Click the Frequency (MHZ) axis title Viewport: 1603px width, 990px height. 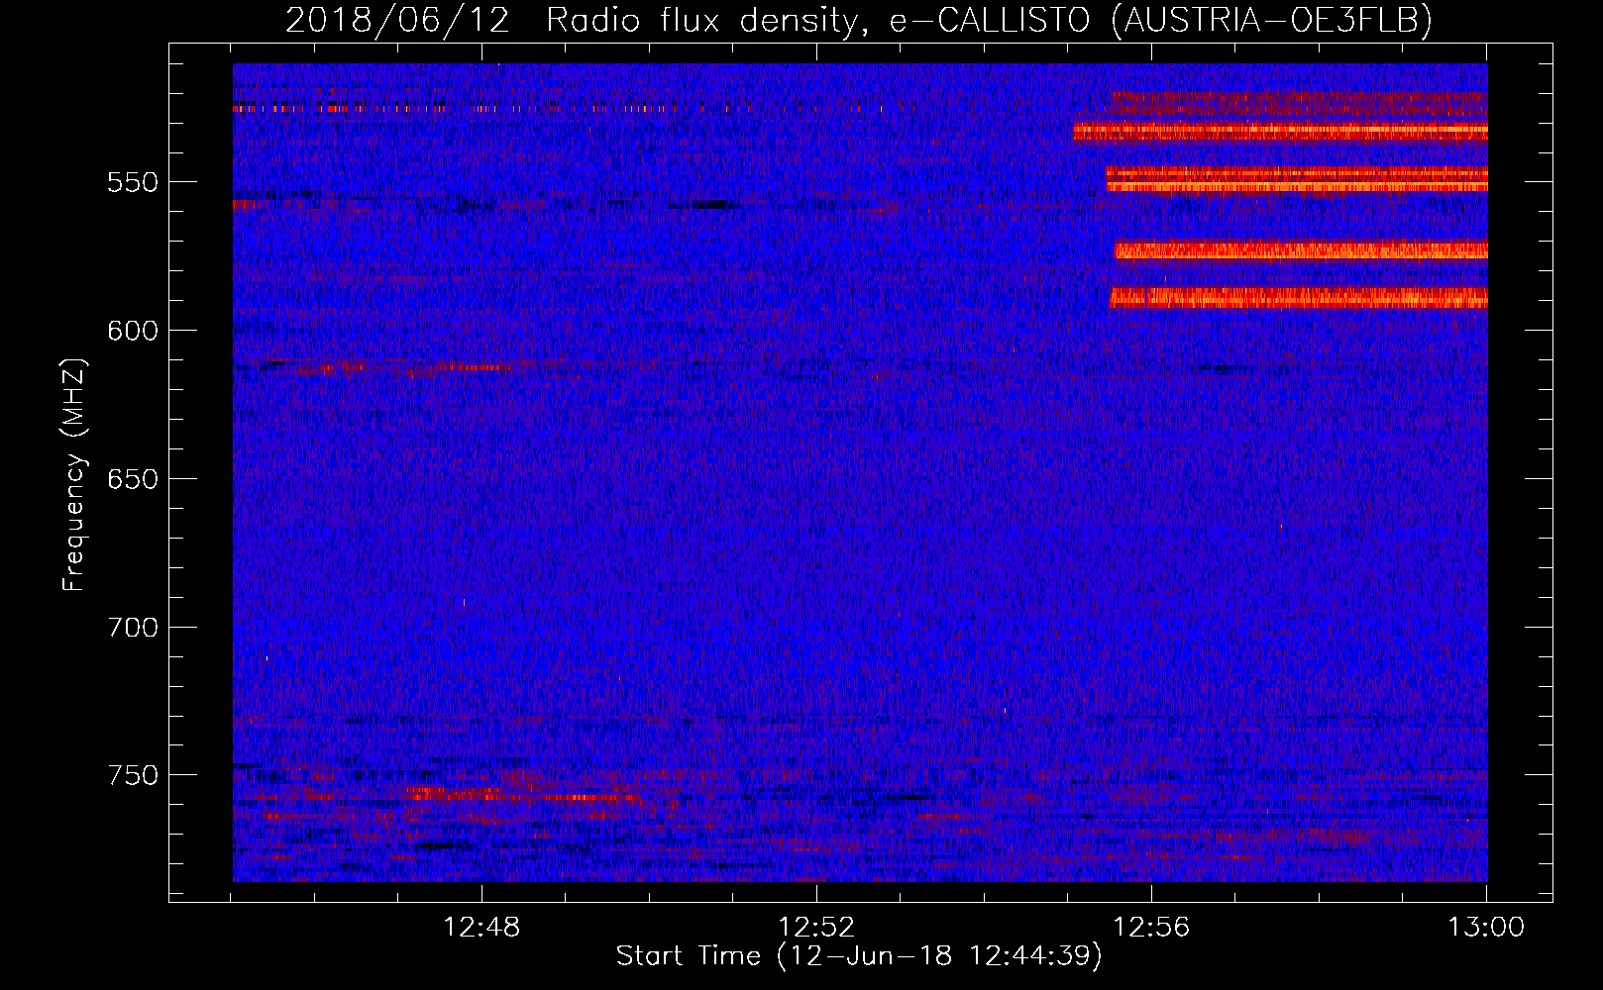point(74,474)
